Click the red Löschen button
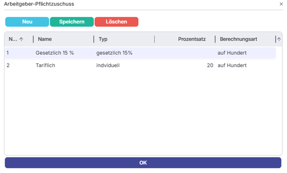This screenshot has height=173, width=287. (117, 22)
